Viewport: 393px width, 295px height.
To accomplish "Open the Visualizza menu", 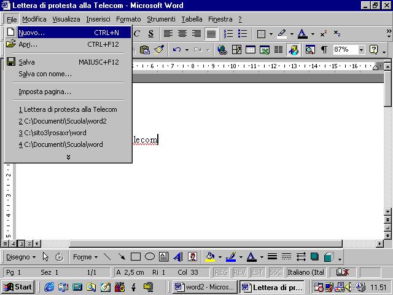I will tap(66, 19).
